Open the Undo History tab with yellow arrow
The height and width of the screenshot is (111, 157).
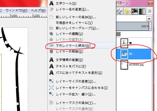tap(127, 11)
